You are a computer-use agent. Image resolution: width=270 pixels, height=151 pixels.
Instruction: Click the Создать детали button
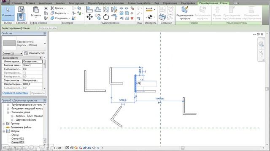(x=48, y=28)
